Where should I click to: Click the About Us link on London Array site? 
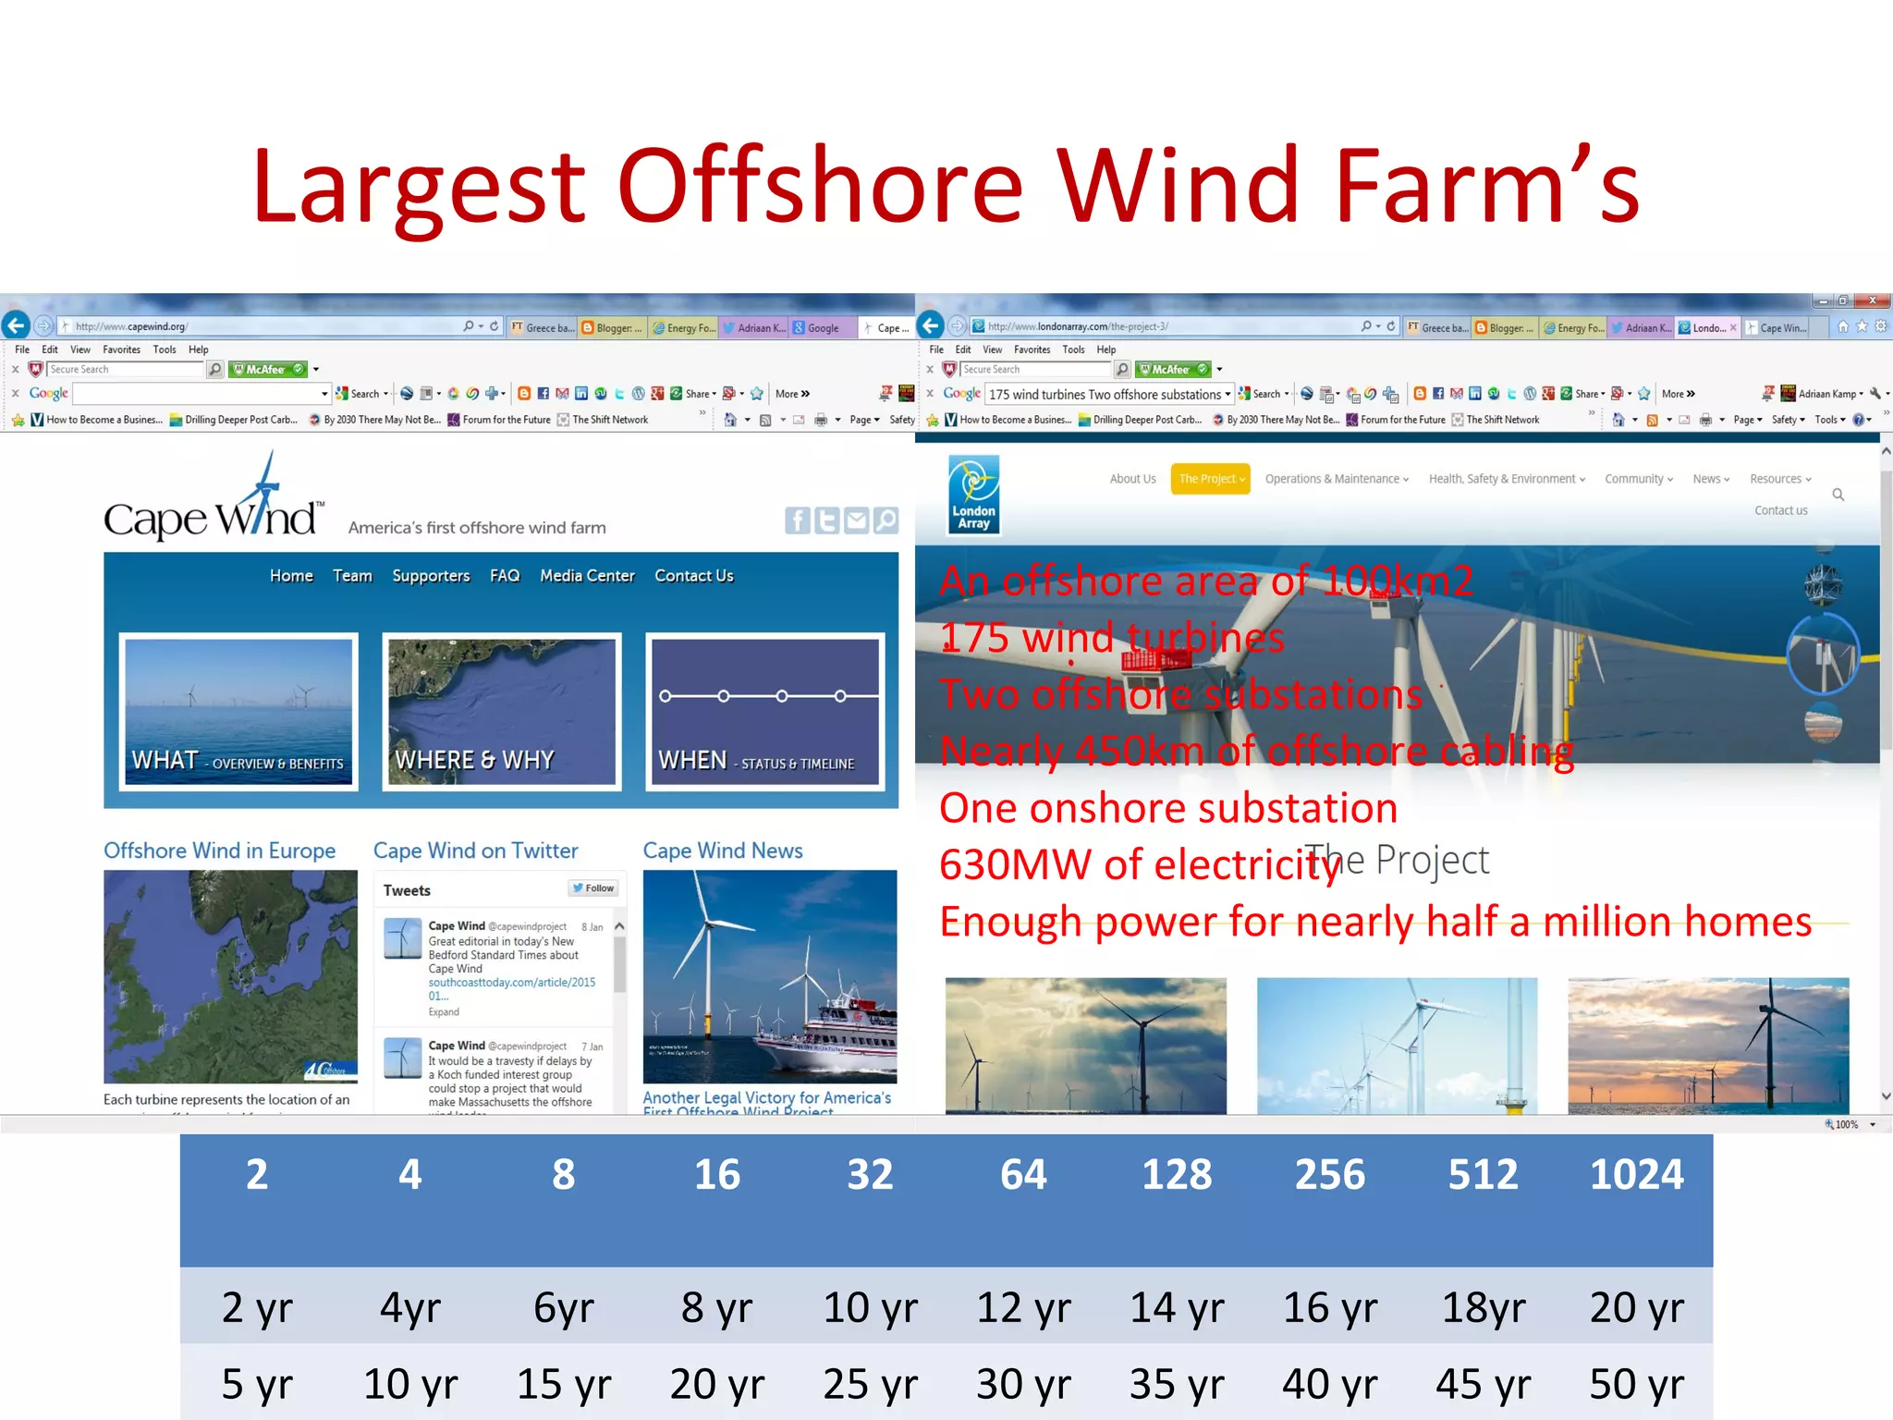1132,479
